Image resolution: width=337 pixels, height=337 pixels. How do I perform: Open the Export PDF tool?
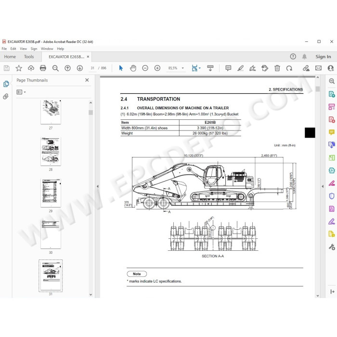tap(332, 94)
